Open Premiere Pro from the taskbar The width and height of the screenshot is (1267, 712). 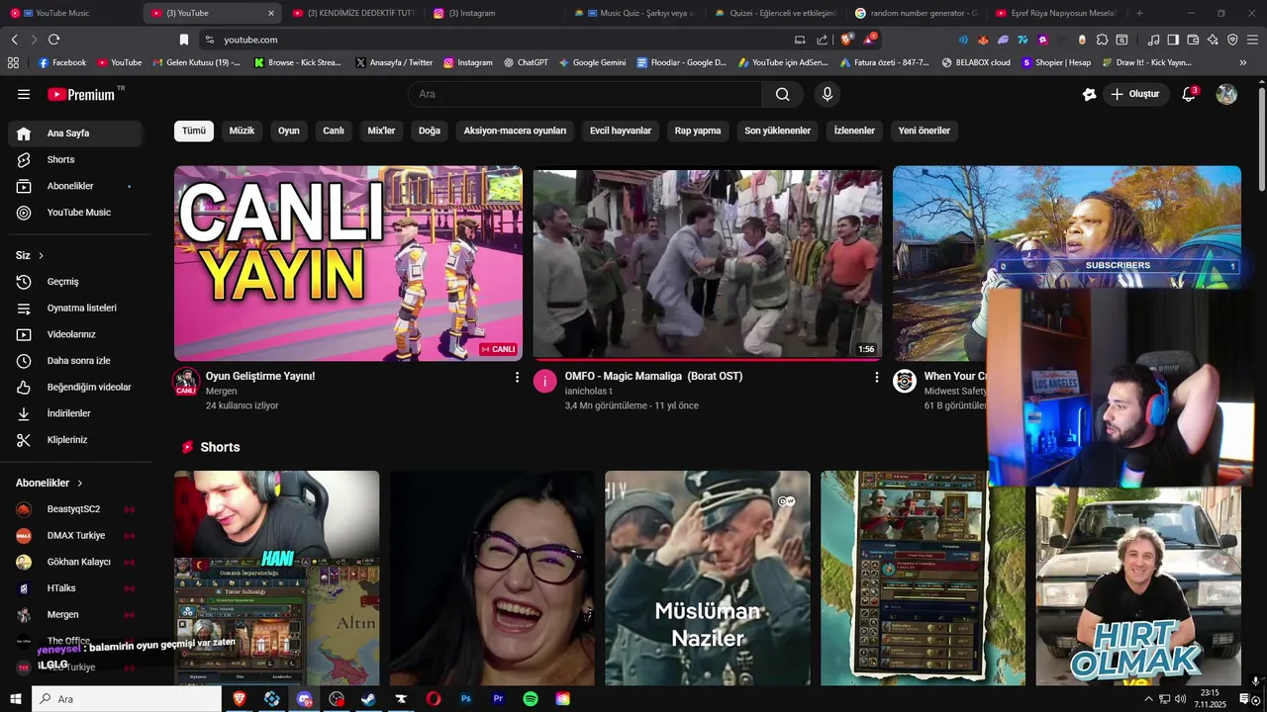[x=498, y=699]
